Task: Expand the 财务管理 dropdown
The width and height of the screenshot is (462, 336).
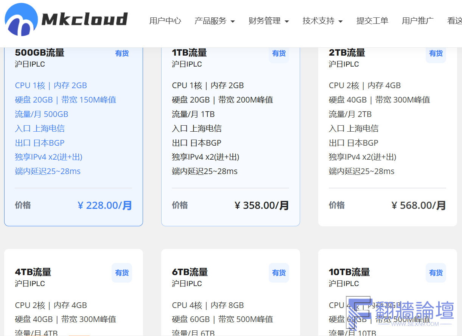Action: coord(268,21)
